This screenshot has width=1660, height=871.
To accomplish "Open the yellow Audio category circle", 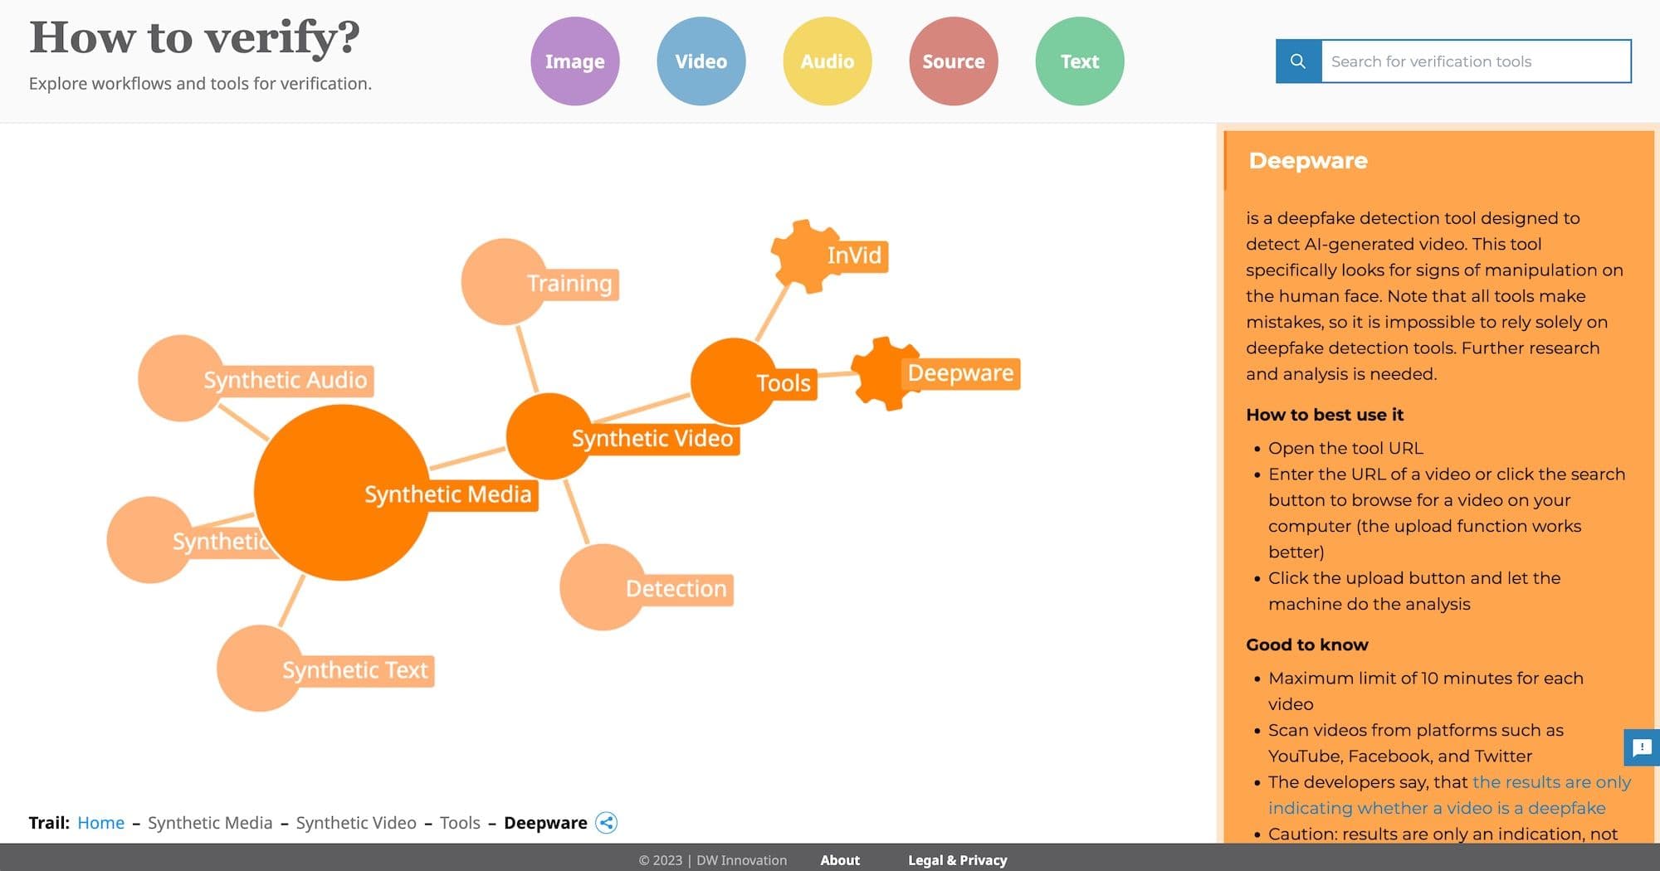I will click(x=827, y=61).
